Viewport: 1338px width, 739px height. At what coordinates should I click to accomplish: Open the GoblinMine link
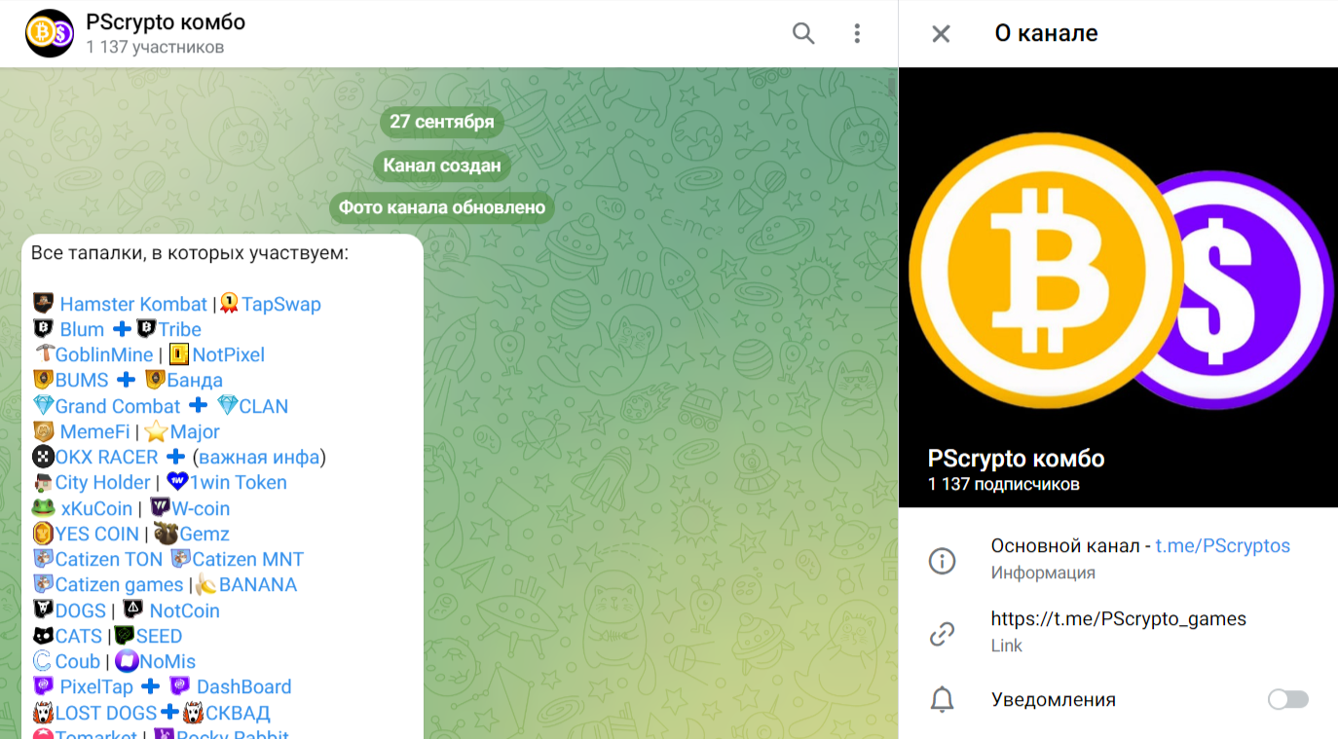point(104,354)
